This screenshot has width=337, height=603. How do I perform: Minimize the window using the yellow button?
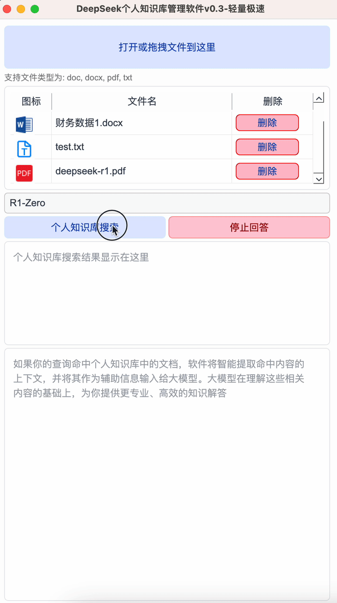pos(20,8)
